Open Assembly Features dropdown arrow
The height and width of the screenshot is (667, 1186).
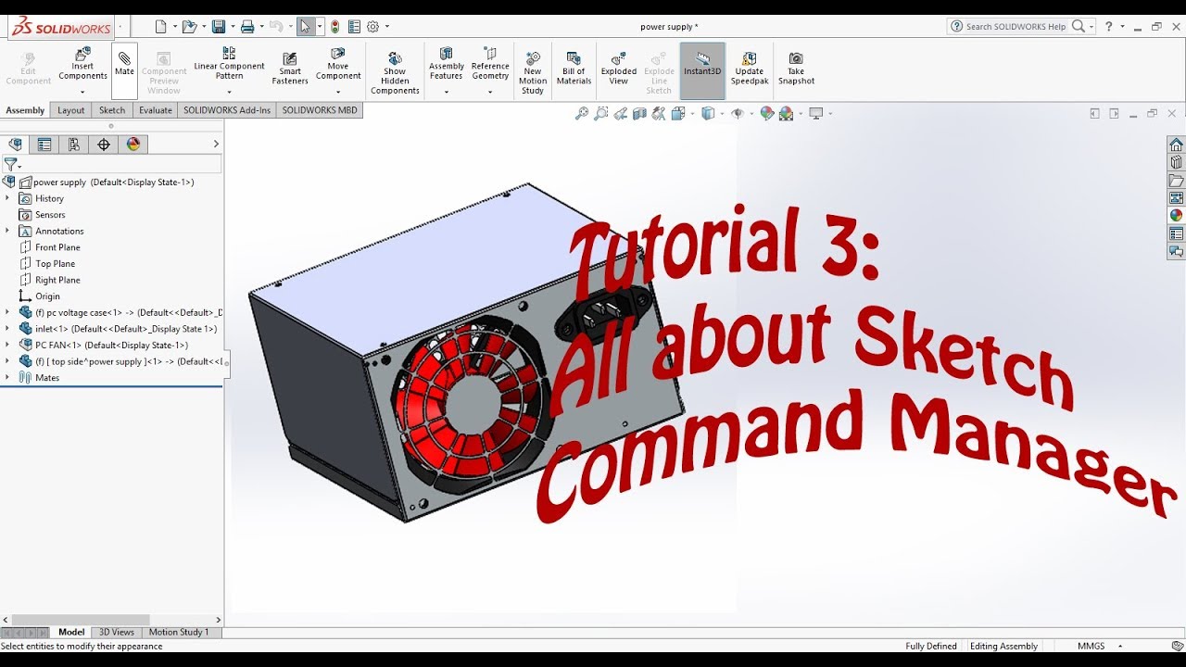(x=446, y=92)
